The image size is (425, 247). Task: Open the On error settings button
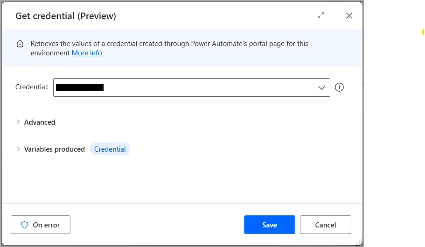[41, 225]
